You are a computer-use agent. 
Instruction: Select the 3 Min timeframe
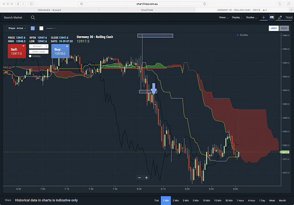click(x=186, y=200)
